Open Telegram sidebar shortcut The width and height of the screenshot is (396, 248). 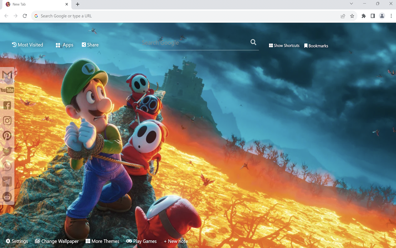(7, 182)
